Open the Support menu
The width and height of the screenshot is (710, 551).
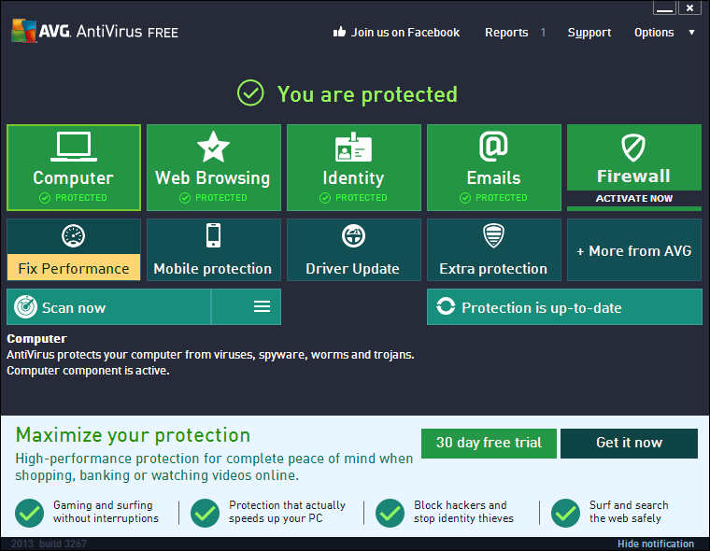(589, 33)
